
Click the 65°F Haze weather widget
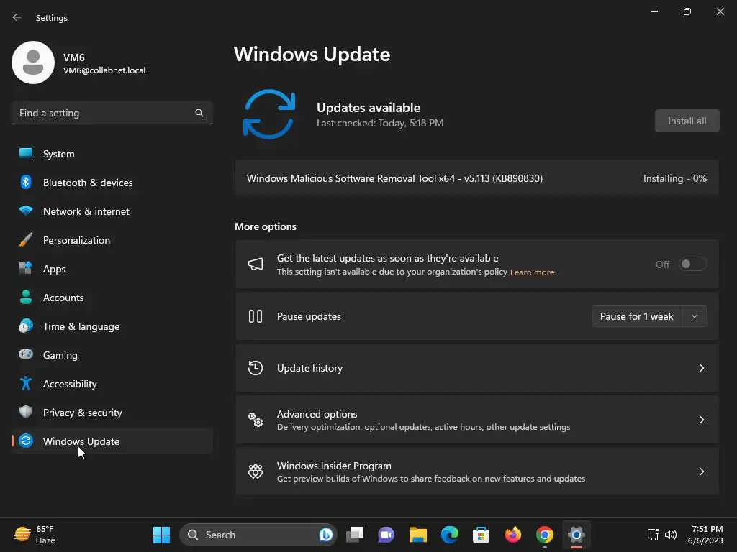click(34, 535)
